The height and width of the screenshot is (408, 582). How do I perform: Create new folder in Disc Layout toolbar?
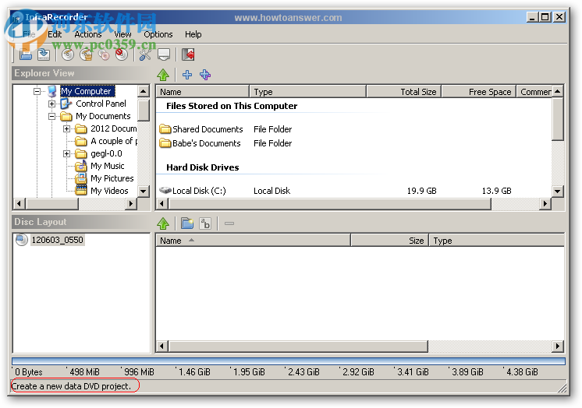point(187,223)
